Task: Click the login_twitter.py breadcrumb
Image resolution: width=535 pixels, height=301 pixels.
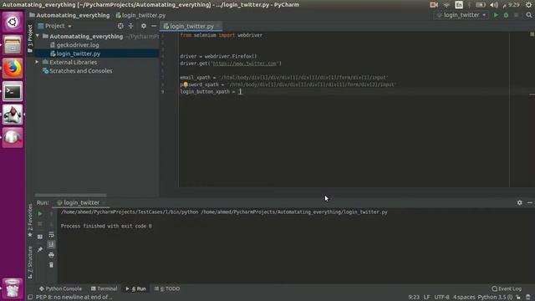Action: [x=143, y=15]
